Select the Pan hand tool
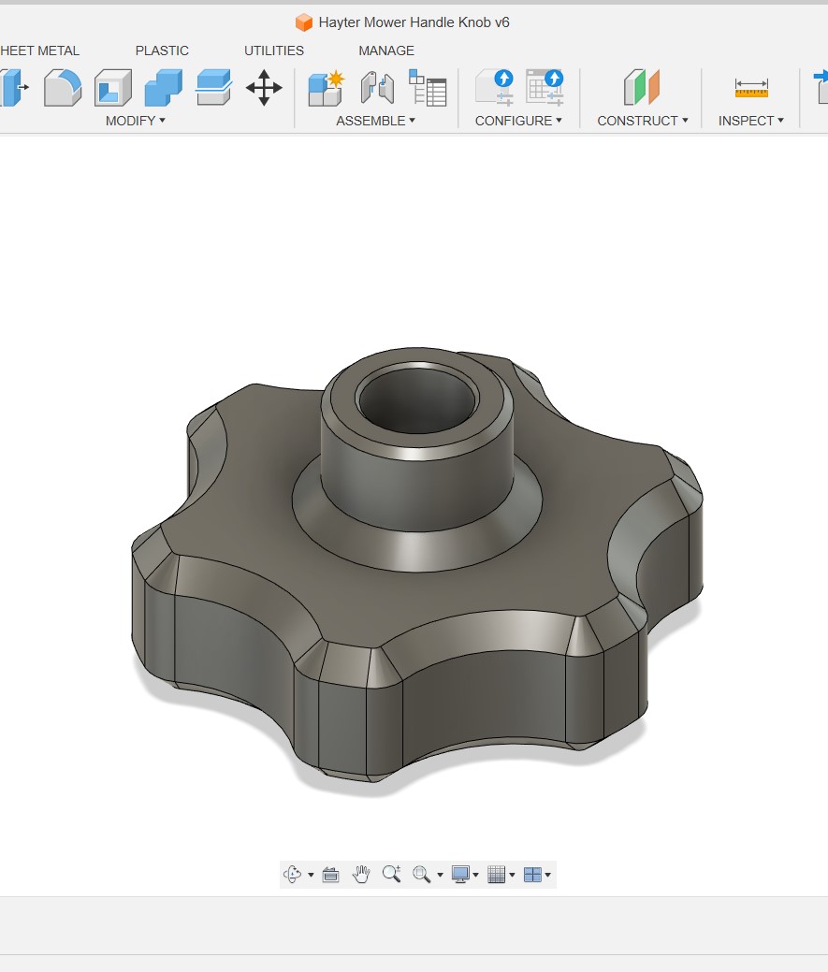828x972 pixels. pos(361,875)
